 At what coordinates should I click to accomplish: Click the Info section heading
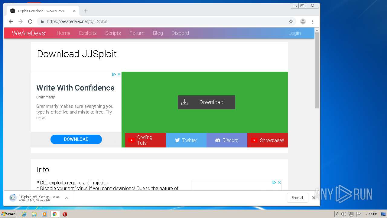tap(43, 170)
